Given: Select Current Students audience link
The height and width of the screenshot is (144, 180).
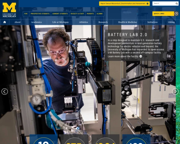Looking at the screenshot, I should pyautogui.click(x=60, y=14).
